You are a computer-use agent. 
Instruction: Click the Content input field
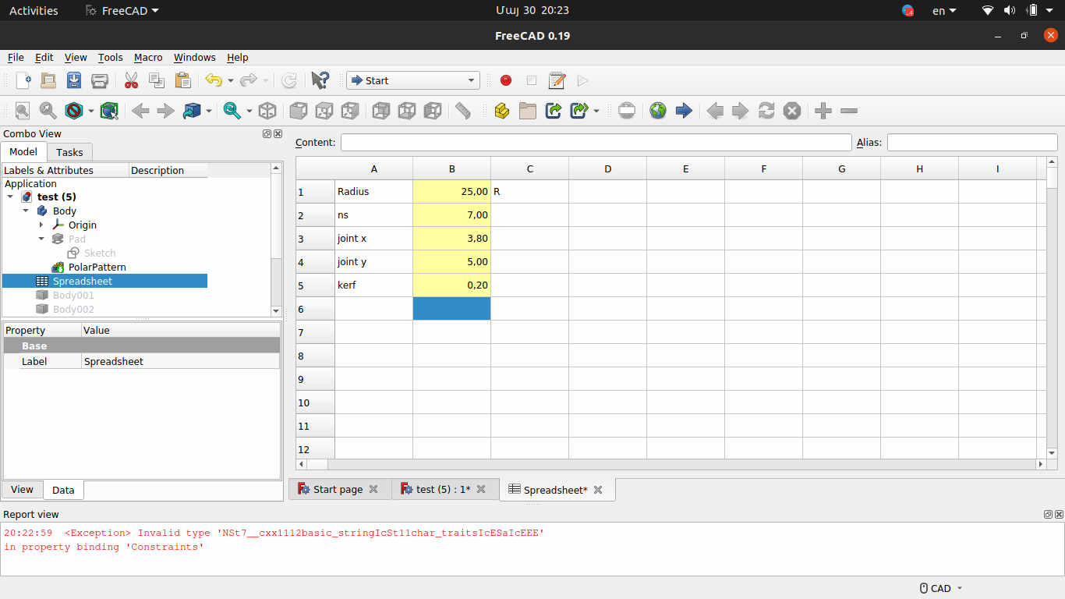click(596, 143)
